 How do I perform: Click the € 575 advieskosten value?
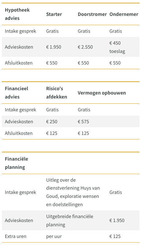83,121
